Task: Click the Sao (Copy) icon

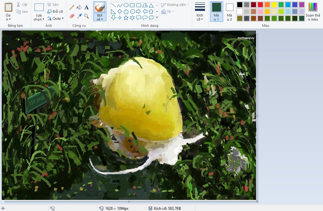Action: [x=18, y=12]
